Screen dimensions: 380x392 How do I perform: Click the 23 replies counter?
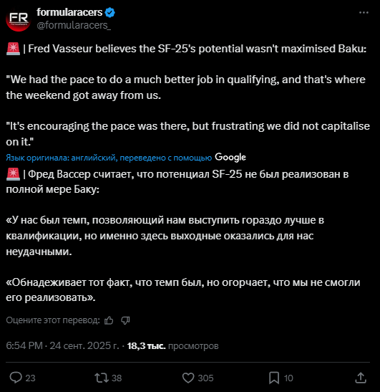30,378
